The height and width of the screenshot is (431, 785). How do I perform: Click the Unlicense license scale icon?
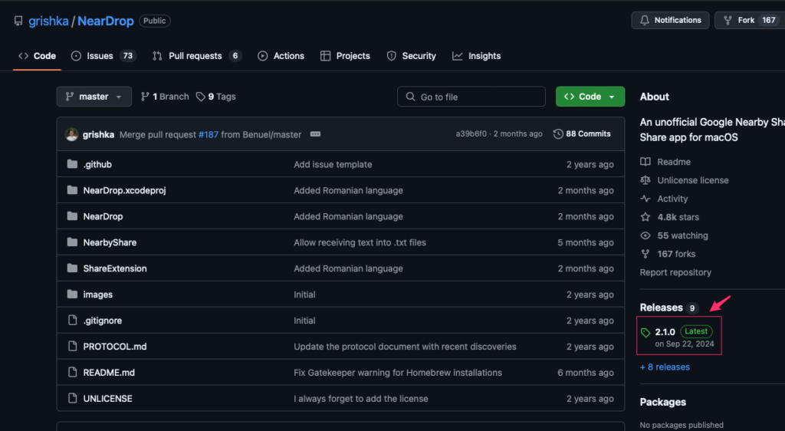click(645, 180)
